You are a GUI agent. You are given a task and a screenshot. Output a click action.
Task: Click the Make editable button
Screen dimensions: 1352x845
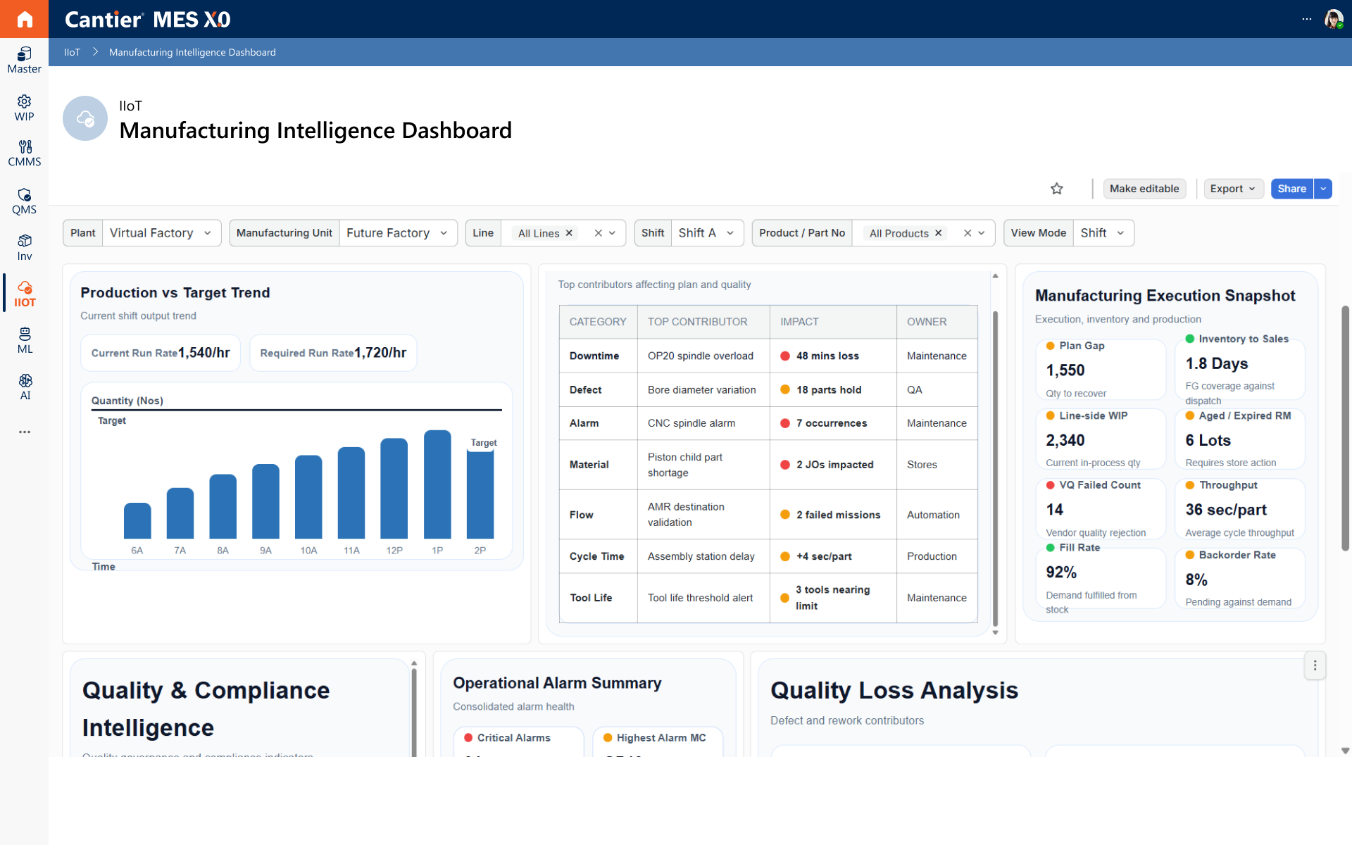coord(1144,189)
